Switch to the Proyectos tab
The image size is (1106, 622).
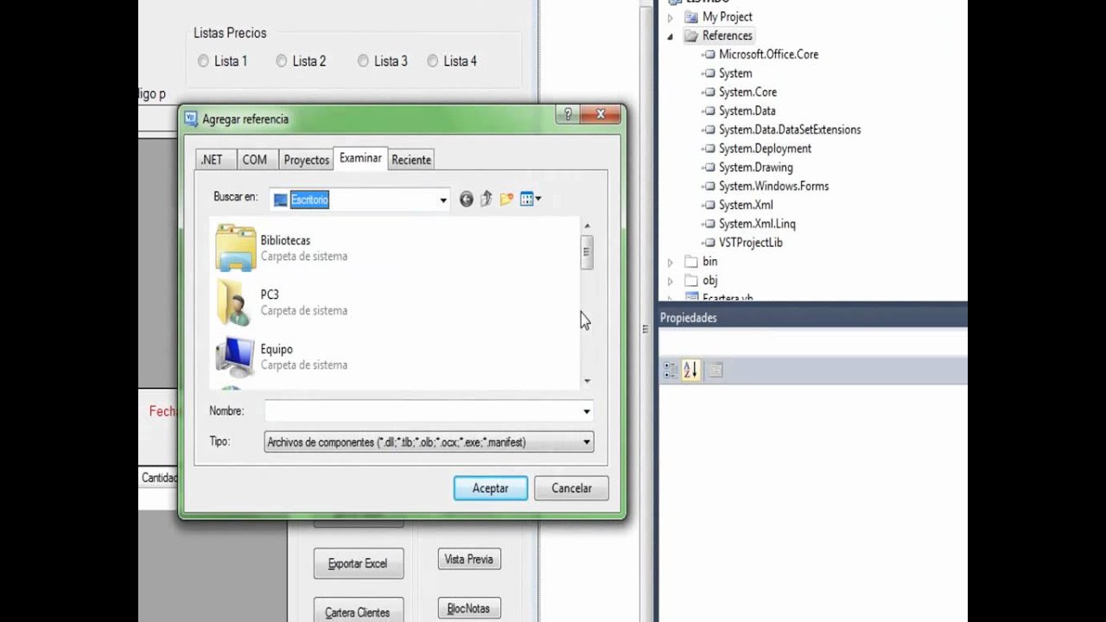[306, 160]
